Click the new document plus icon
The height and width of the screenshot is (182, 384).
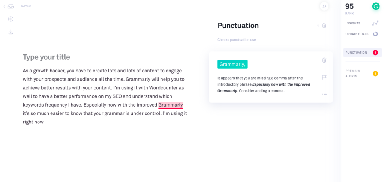coord(10,19)
